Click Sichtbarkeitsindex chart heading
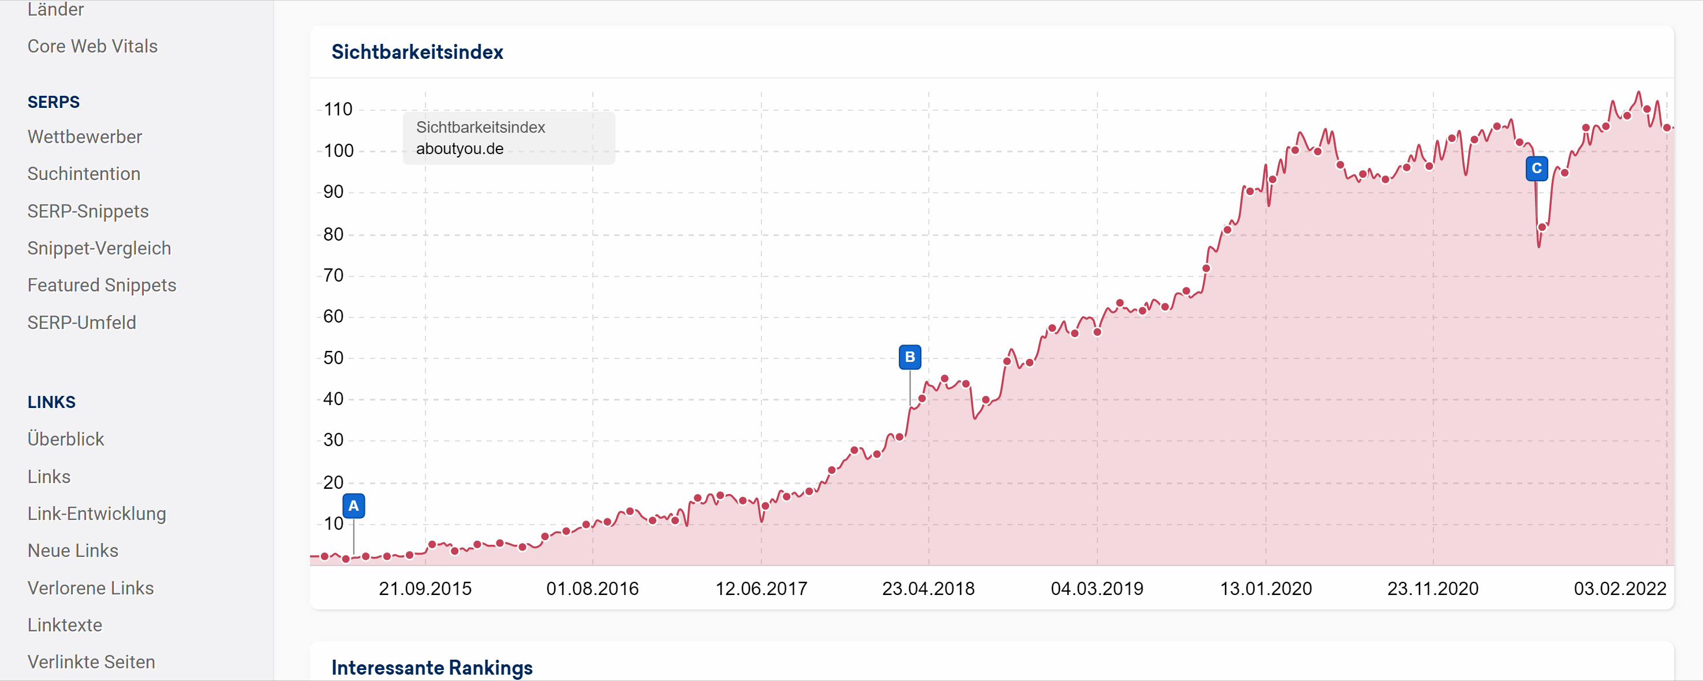This screenshot has height=681, width=1703. coord(417,51)
